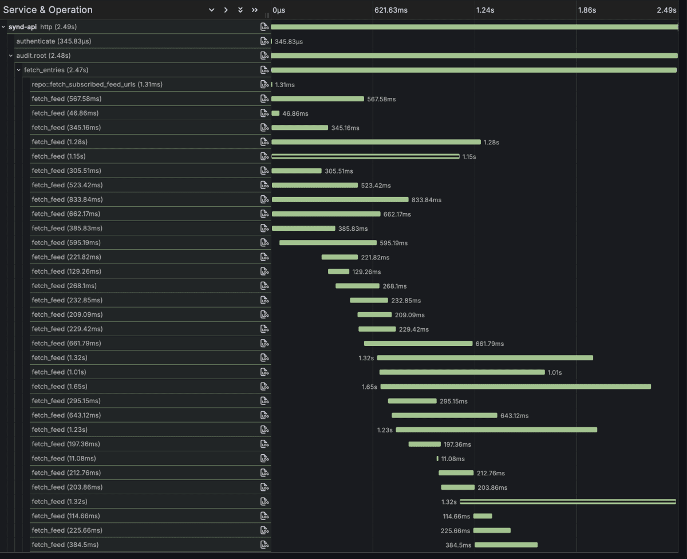Viewport: 687px width, 559px height.
Task: Click log icon on fetch_feed (1.65s) row
Action: click(x=264, y=387)
